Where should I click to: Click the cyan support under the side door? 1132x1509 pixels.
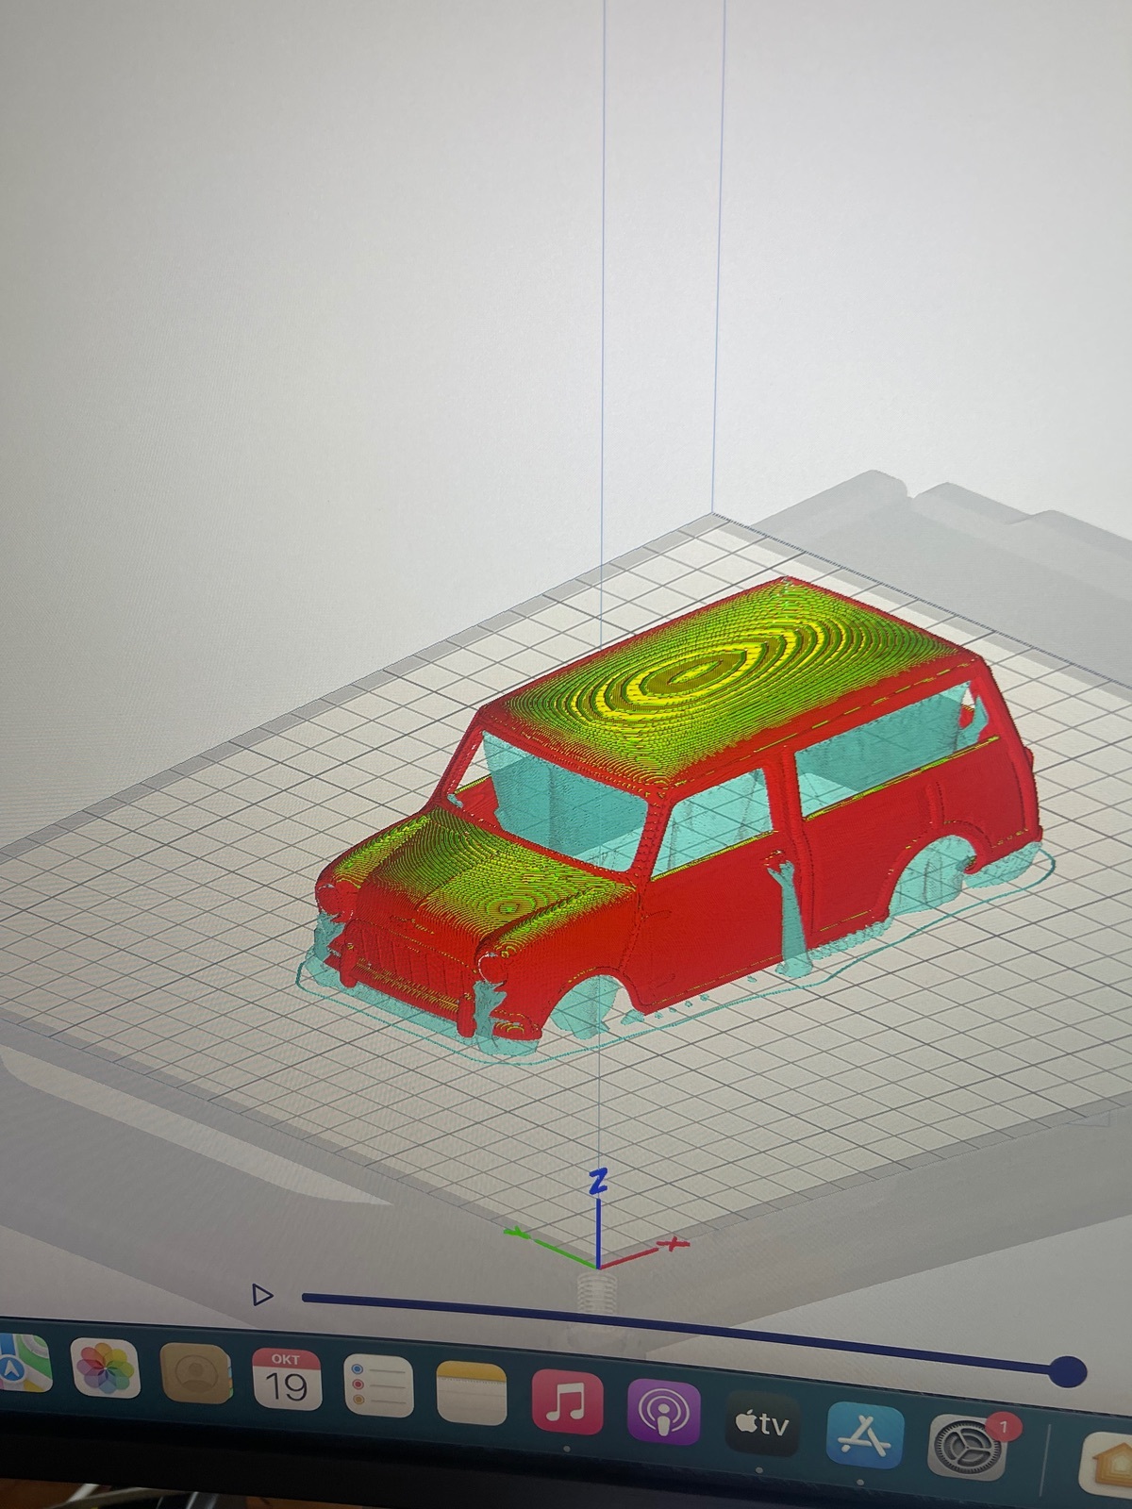coord(791,910)
